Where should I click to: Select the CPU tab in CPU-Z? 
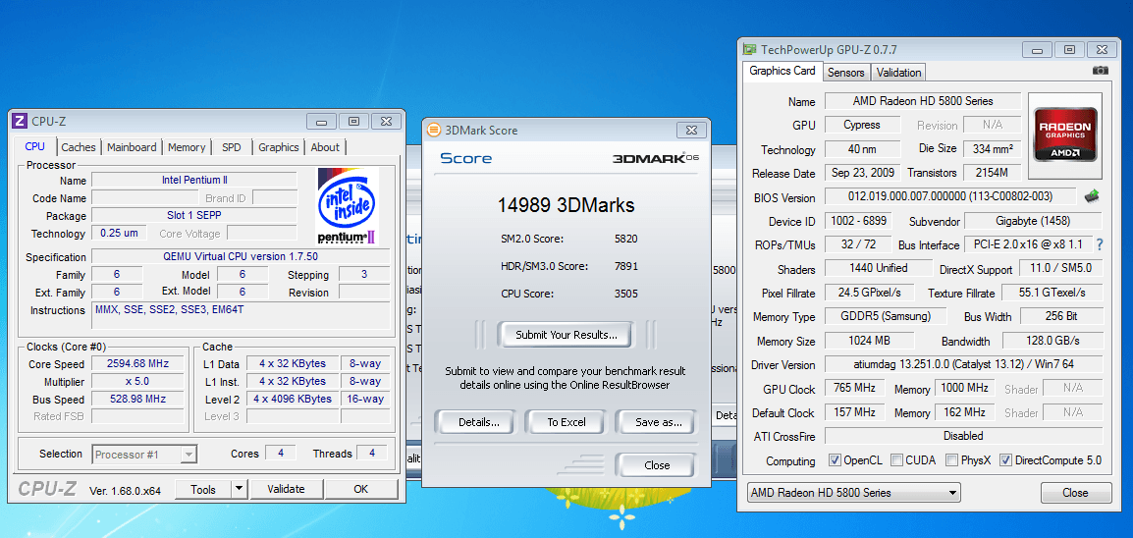pos(34,146)
